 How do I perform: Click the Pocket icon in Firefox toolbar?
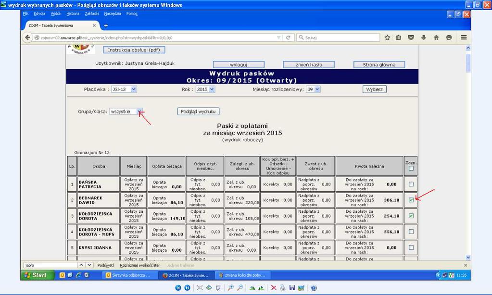coord(411,37)
